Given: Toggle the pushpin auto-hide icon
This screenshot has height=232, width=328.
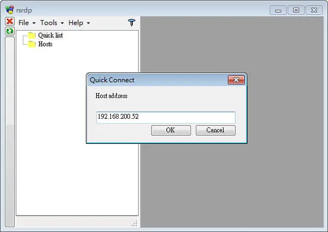Looking at the screenshot, I should [x=132, y=22].
